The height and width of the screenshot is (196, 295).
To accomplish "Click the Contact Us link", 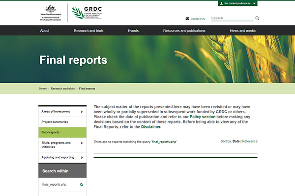I will pyautogui.click(x=198, y=19).
